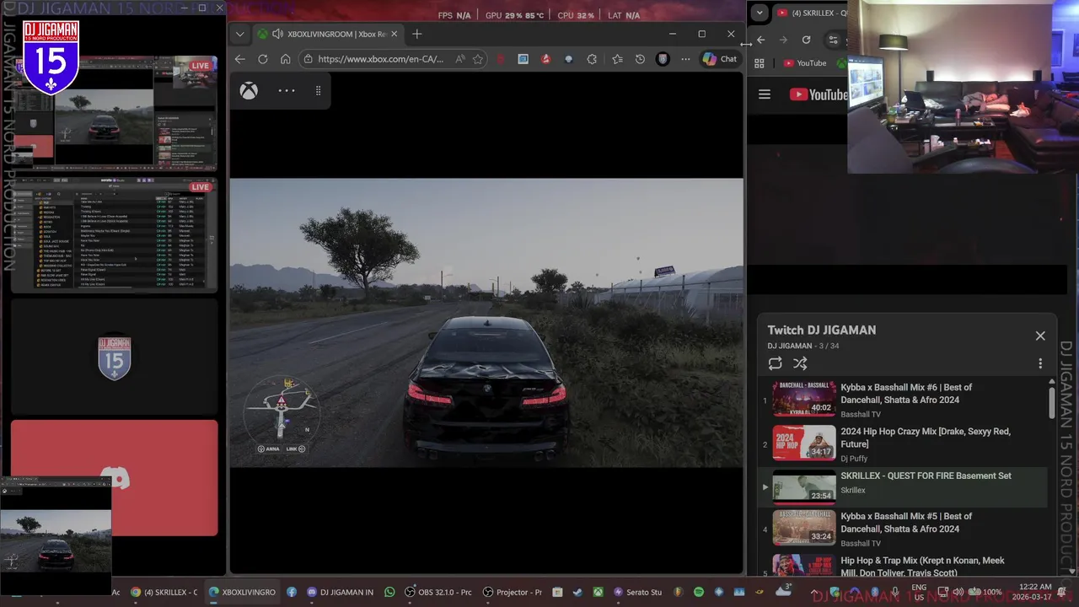Activate Read aloud icon in address bar
Viewport: 1079px width, 607px height.
[x=459, y=59]
